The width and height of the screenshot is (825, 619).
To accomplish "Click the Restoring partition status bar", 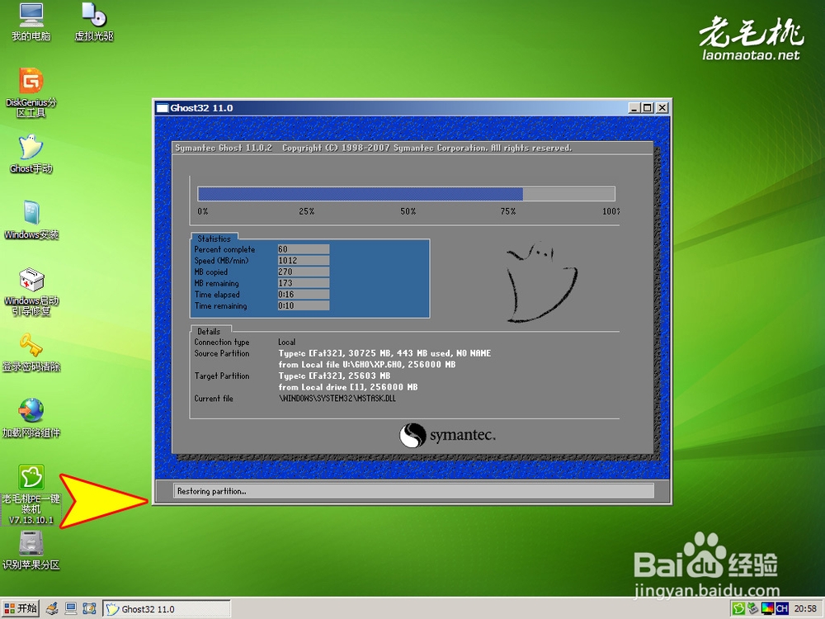I will [x=413, y=491].
